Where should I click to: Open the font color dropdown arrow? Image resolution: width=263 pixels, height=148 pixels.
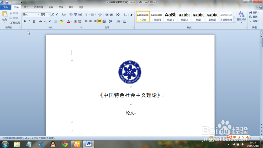[x=72, y=21]
